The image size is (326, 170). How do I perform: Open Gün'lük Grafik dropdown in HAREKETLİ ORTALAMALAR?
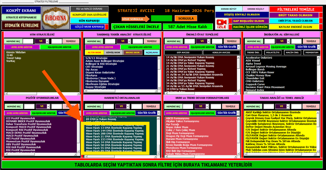pyautogui.click(x=158, y=113)
